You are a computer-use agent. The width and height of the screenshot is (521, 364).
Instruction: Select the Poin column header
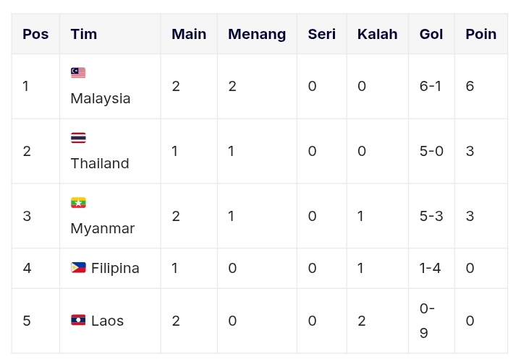[480, 34]
